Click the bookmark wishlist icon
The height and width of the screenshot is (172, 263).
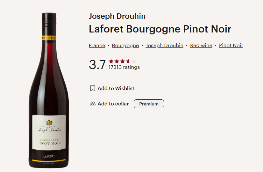click(93, 88)
